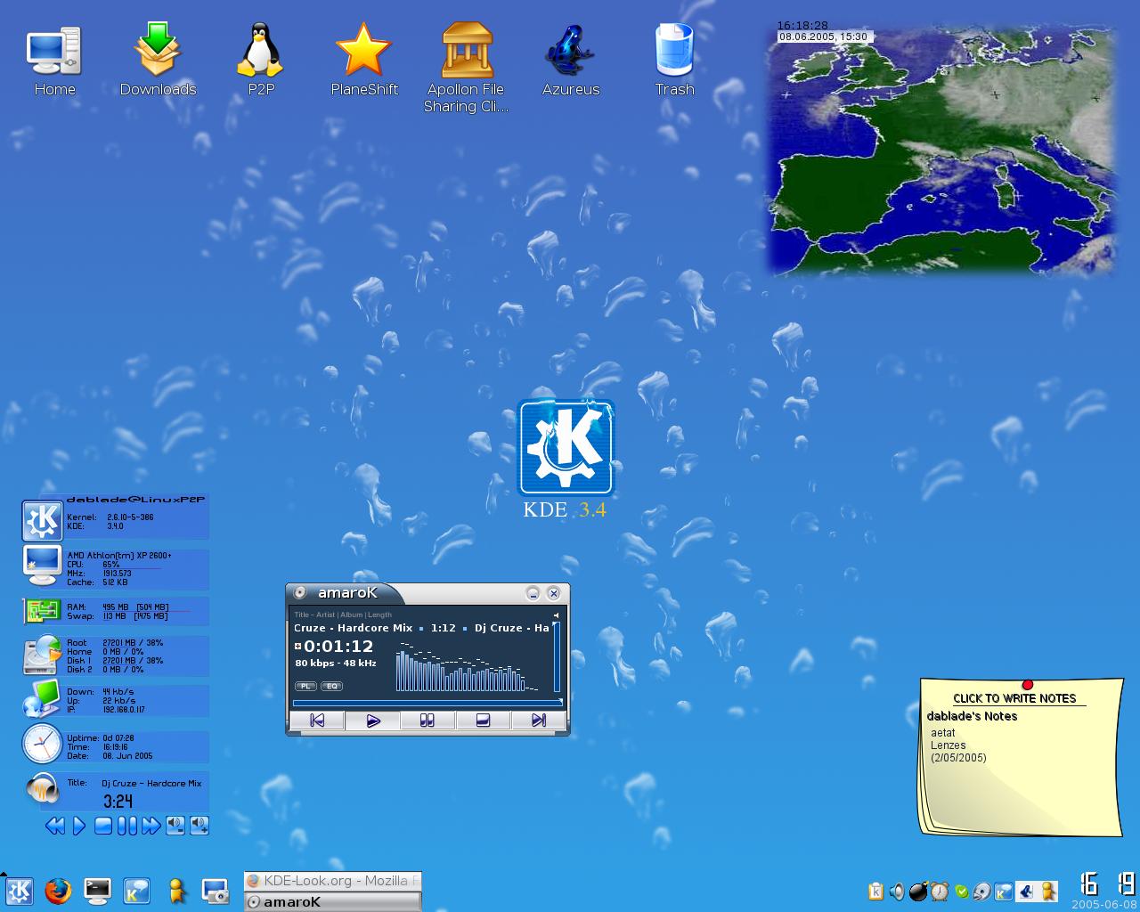Click the RAM circuit board widget icon
This screenshot has height=912, width=1140.
click(x=41, y=611)
